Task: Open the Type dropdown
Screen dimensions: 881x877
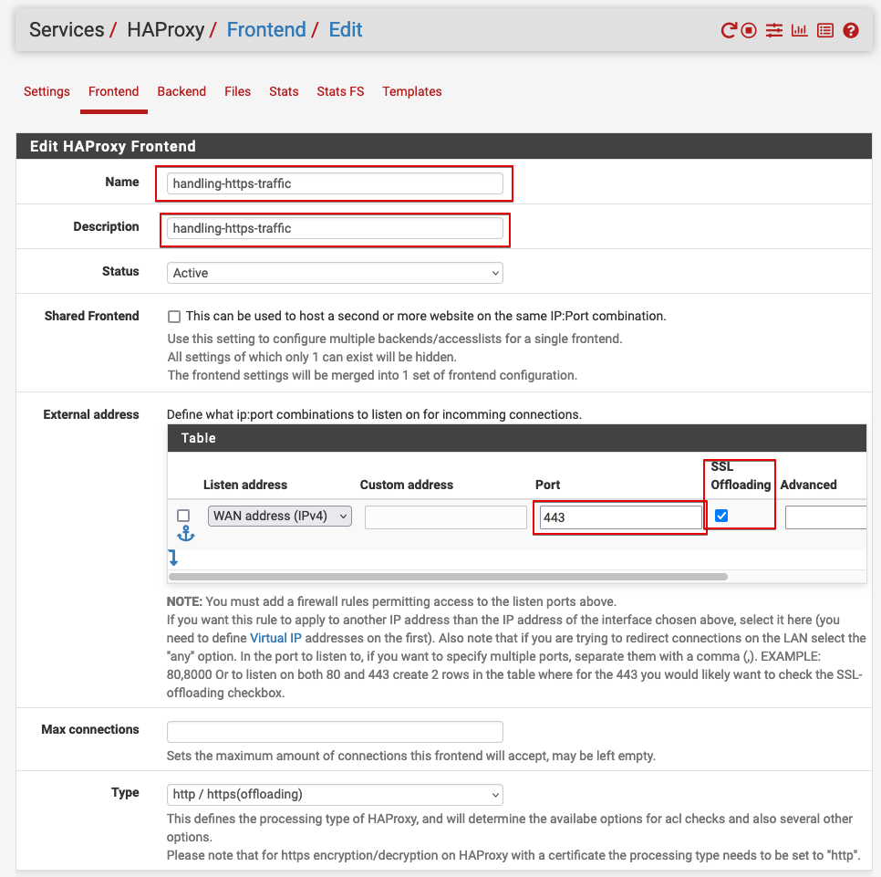Action: tap(335, 794)
